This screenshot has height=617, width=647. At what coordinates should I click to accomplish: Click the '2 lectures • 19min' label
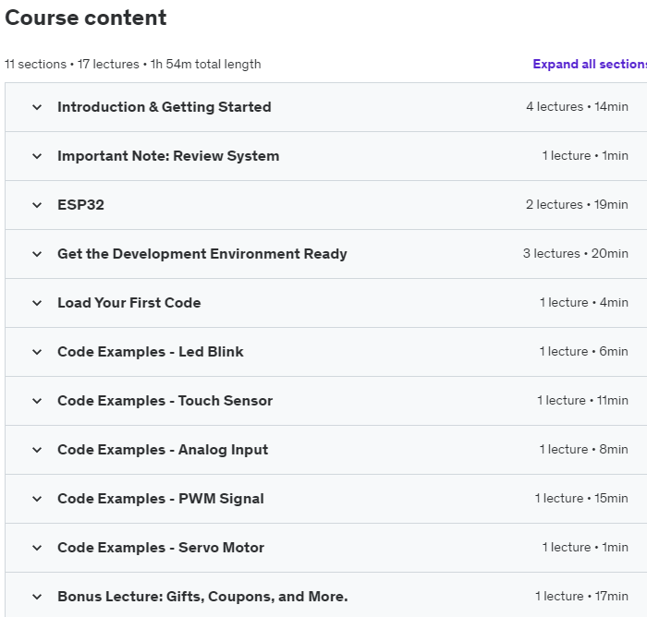pos(577,204)
